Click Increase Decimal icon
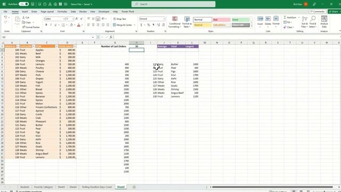 click(x=159, y=25)
